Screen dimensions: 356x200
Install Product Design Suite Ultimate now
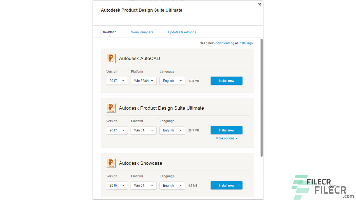click(x=226, y=130)
